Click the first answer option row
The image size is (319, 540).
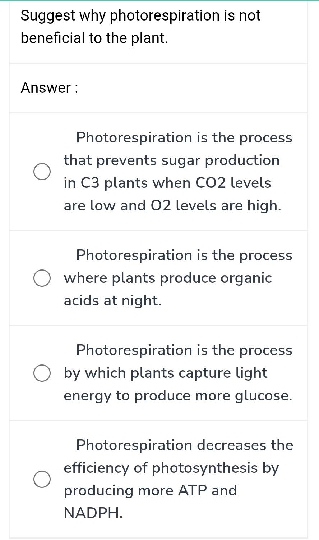pyautogui.click(x=158, y=172)
